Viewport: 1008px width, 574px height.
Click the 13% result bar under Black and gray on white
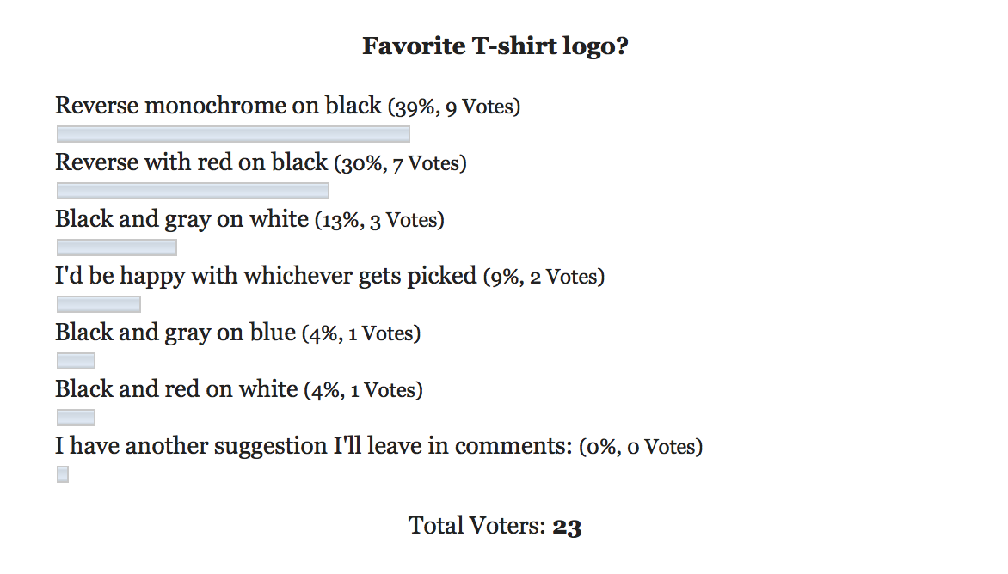117,247
